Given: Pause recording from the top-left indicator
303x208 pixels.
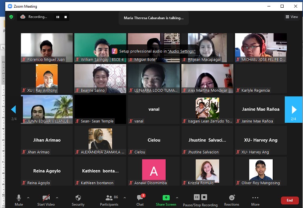Looking at the screenshot, I should 58,17.
